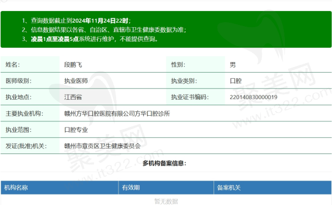Select the location value 江西省

coord(73,97)
